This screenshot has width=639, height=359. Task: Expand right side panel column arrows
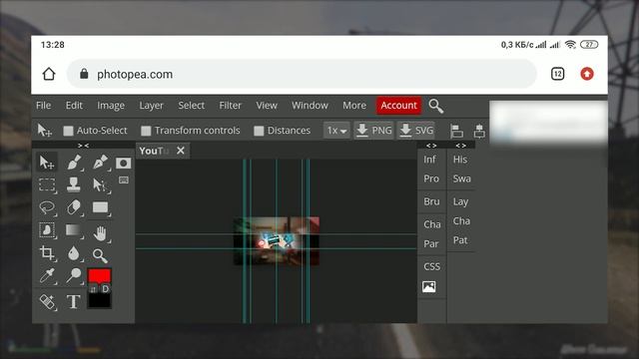tap(461, 146)
